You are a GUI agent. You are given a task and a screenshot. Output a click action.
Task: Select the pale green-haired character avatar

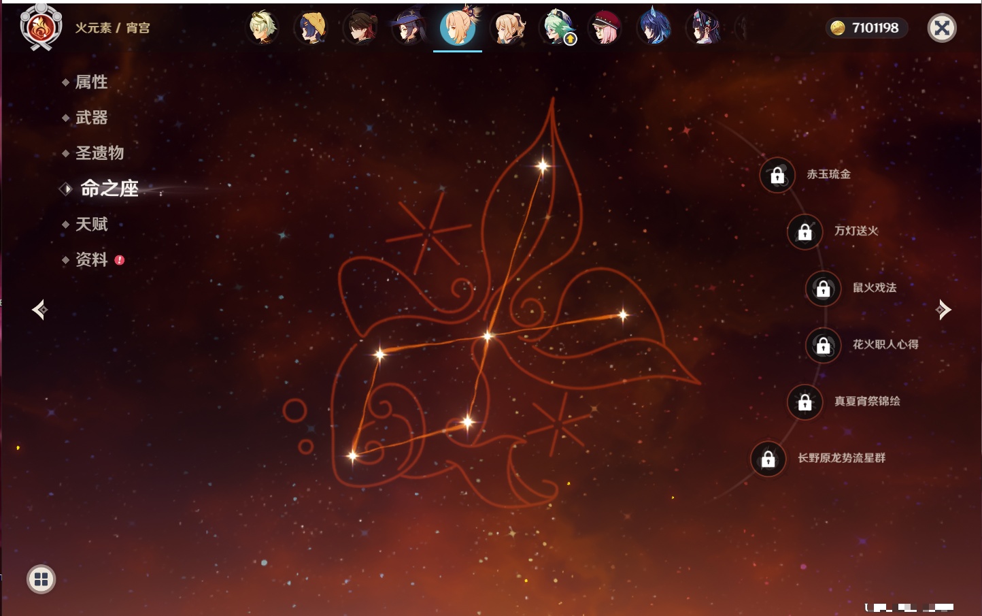pos(263,28)
